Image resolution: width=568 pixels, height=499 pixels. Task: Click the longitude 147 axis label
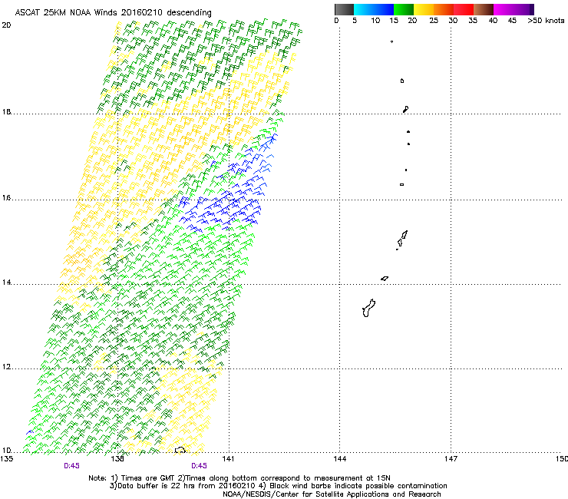click(x=451, y=459)
